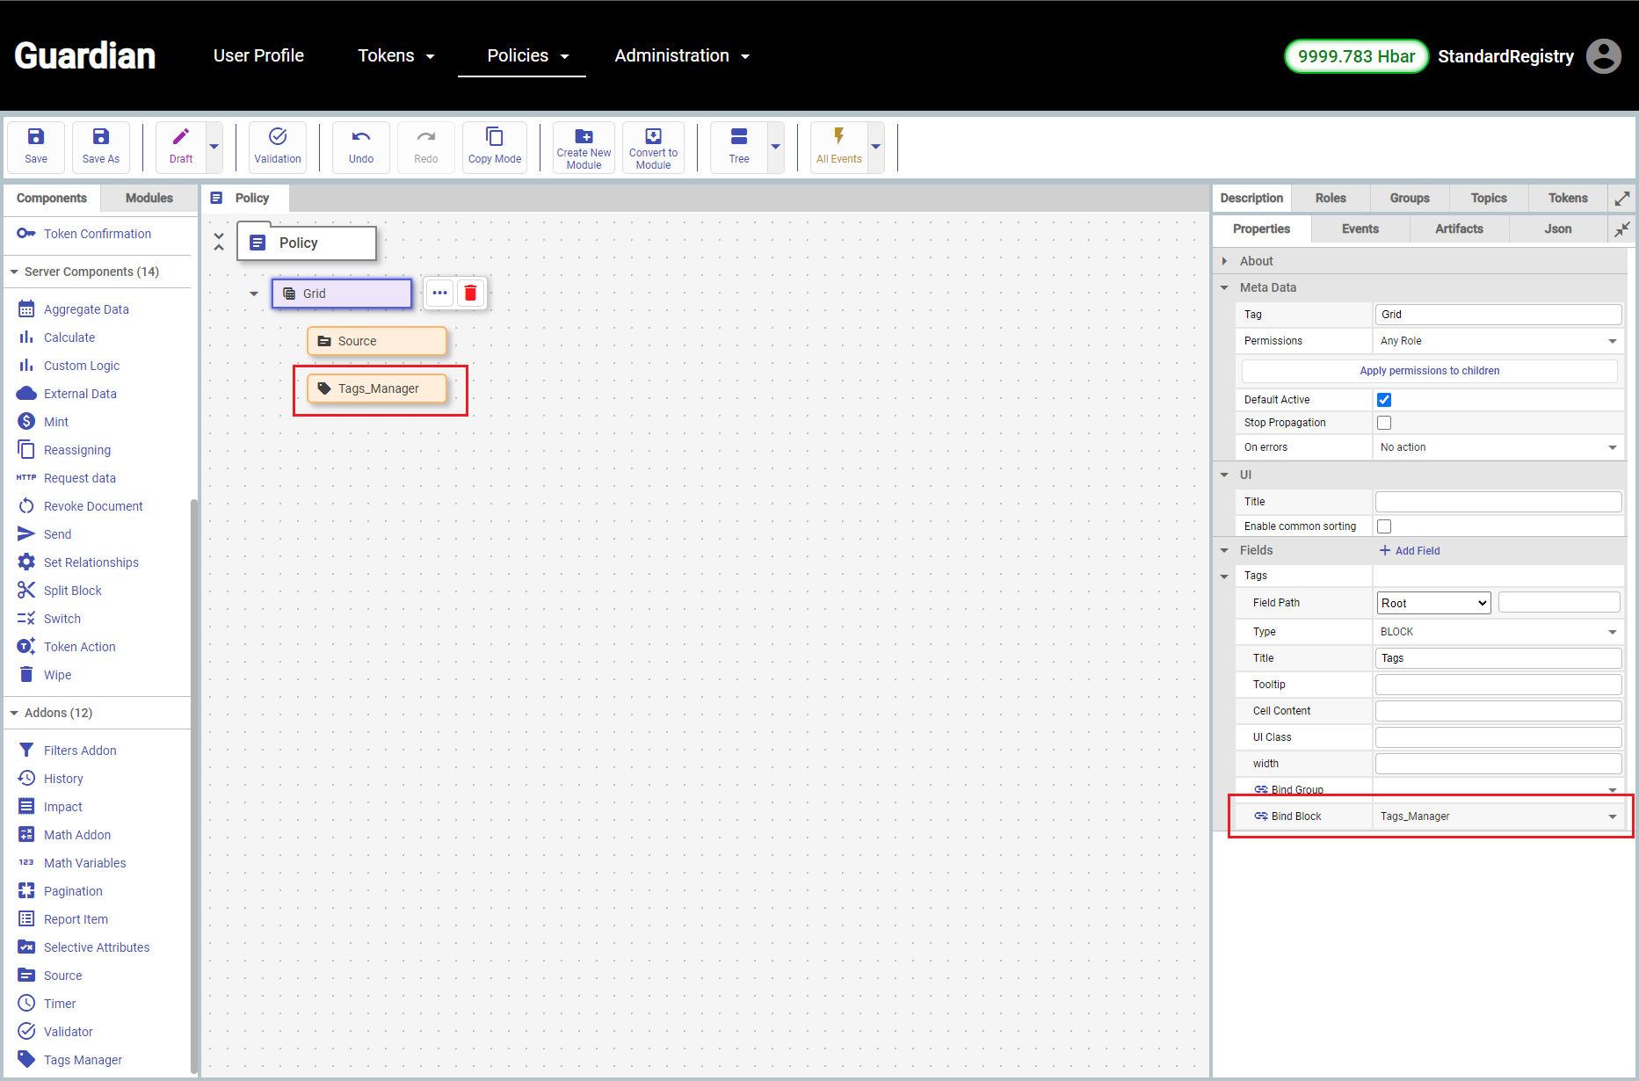Delete Grid block with red trash icon
This screenshot has width=1639, height=1081.
click(471, 294)
